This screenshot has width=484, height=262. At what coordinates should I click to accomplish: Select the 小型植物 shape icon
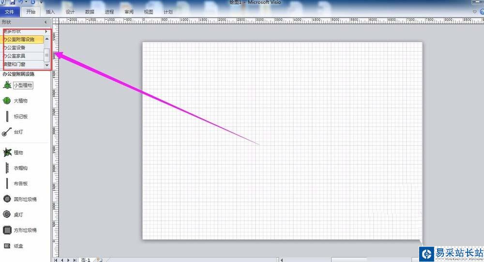(7, 85)
